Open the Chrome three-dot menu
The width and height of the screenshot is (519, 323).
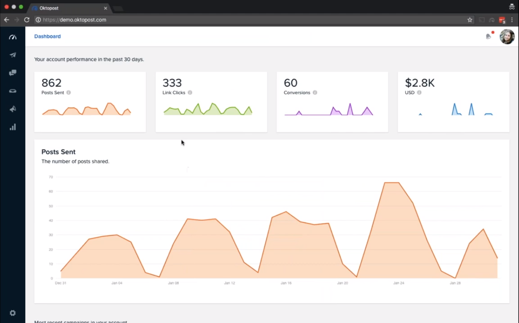pyautogui.click(x=512, y=20)
